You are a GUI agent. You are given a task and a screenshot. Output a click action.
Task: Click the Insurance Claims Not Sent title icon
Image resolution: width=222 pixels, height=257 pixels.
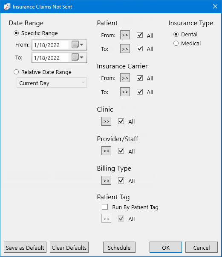point(7,7)
